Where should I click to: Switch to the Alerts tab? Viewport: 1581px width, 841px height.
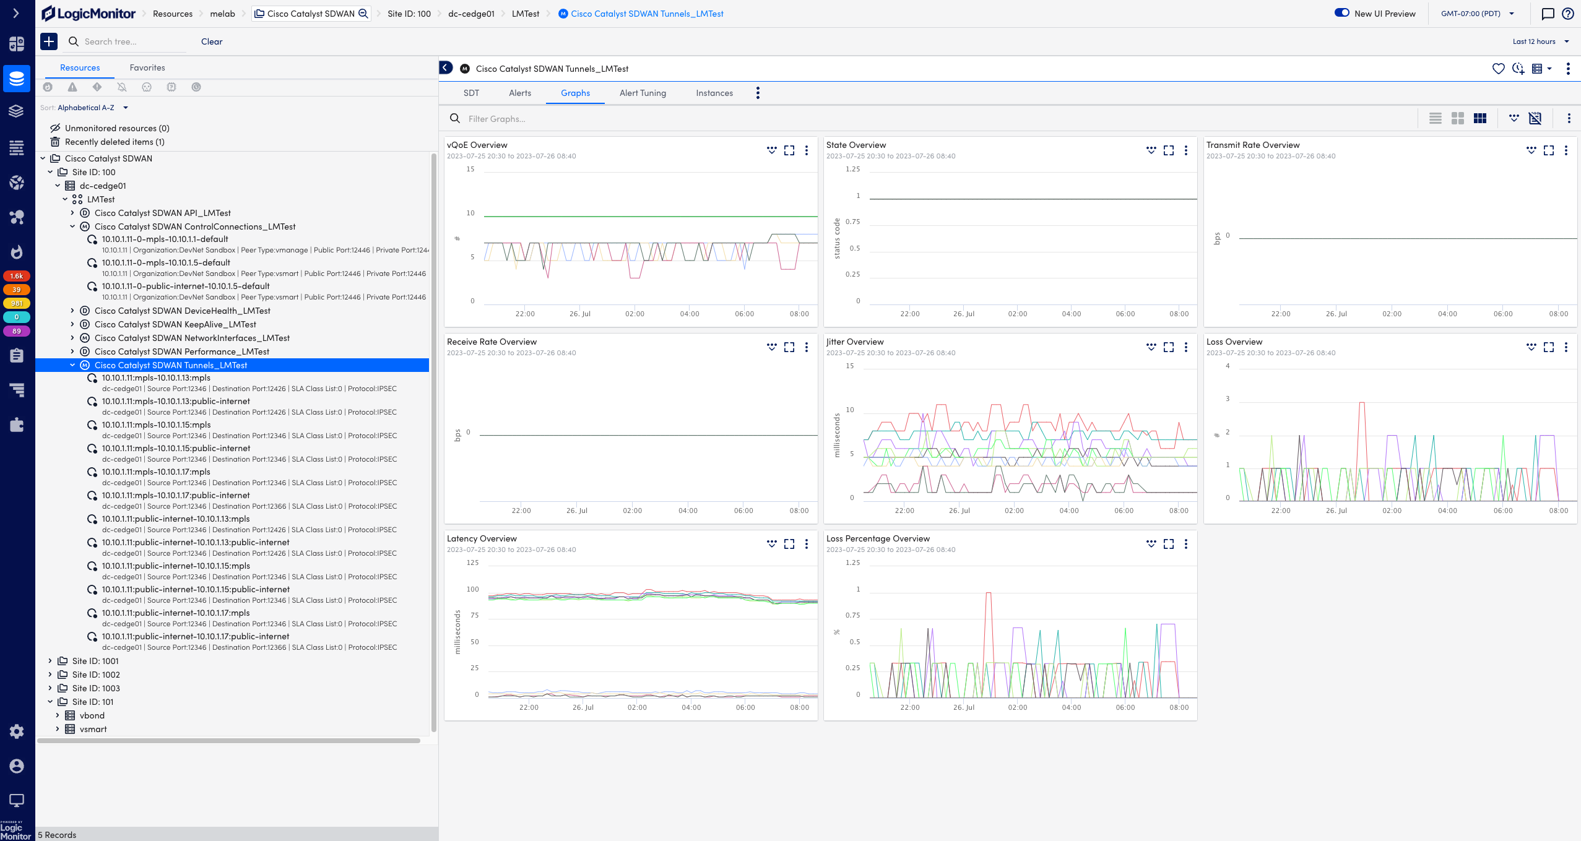tap(519, 93)
